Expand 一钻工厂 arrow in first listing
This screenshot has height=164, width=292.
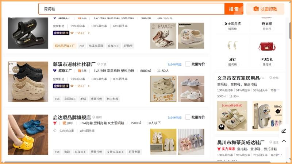pos(89,33)
